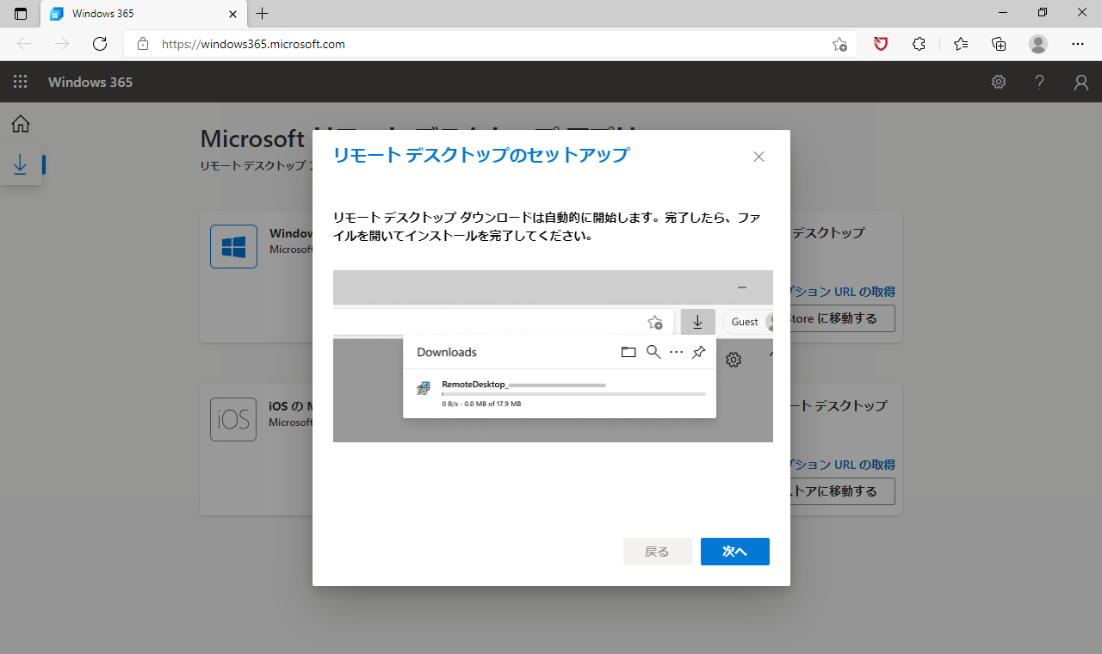1102x654 pixels.
Task: Open the Collections icon
Action: [x=999, y=44]
